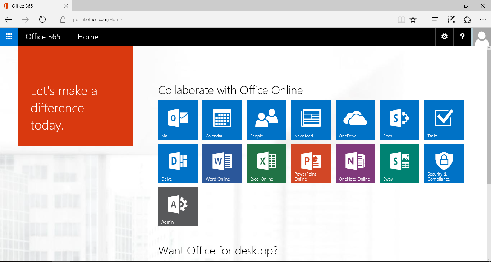This screenshot has width=491, height=262.
Task: Open a new browser tab
Action: click(78, 6)
